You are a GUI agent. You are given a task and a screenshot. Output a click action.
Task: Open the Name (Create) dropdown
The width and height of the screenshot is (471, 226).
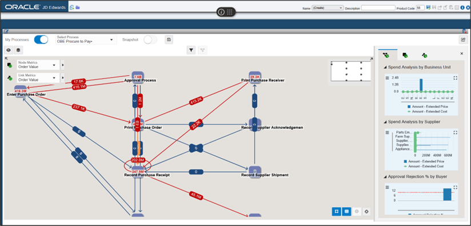click(x=328, y=8)
